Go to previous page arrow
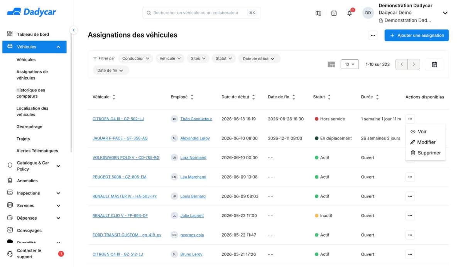The image size is (463, 267). click(402, 64)
